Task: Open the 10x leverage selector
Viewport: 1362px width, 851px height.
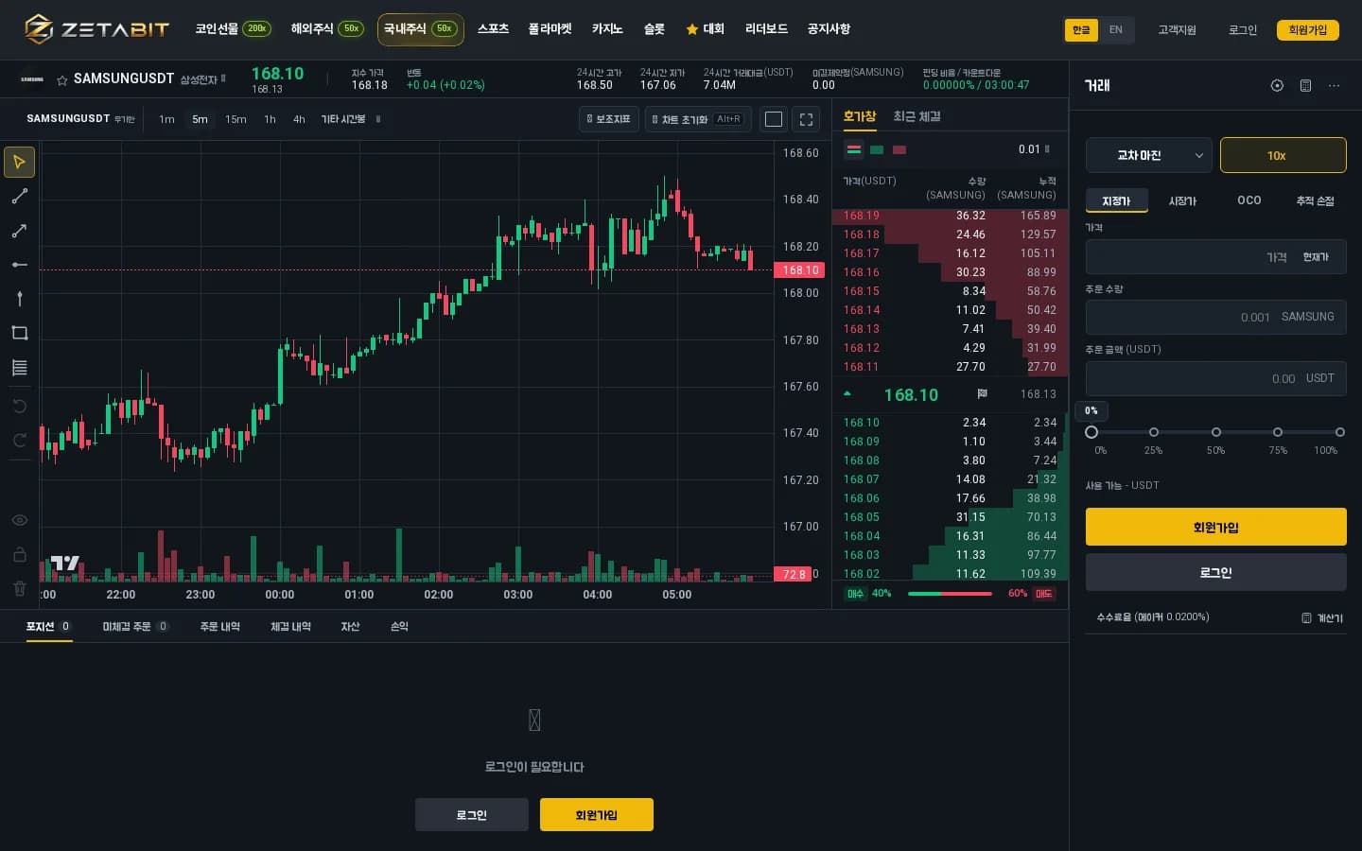Action: pos(1283,155)
